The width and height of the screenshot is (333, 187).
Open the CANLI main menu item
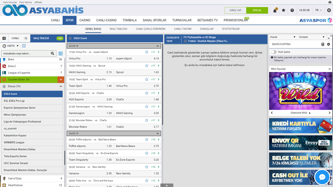[55, 21]
